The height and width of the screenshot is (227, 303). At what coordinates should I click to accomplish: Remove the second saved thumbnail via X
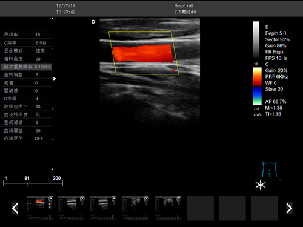[82, 199]
